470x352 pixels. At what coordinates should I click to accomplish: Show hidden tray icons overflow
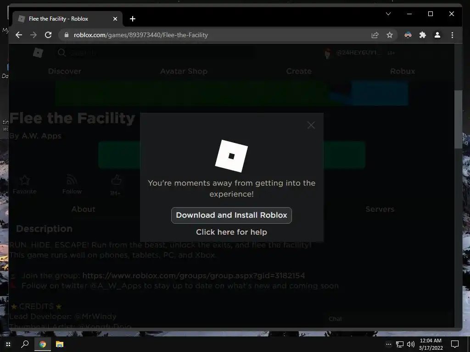(x=388, y=344)
